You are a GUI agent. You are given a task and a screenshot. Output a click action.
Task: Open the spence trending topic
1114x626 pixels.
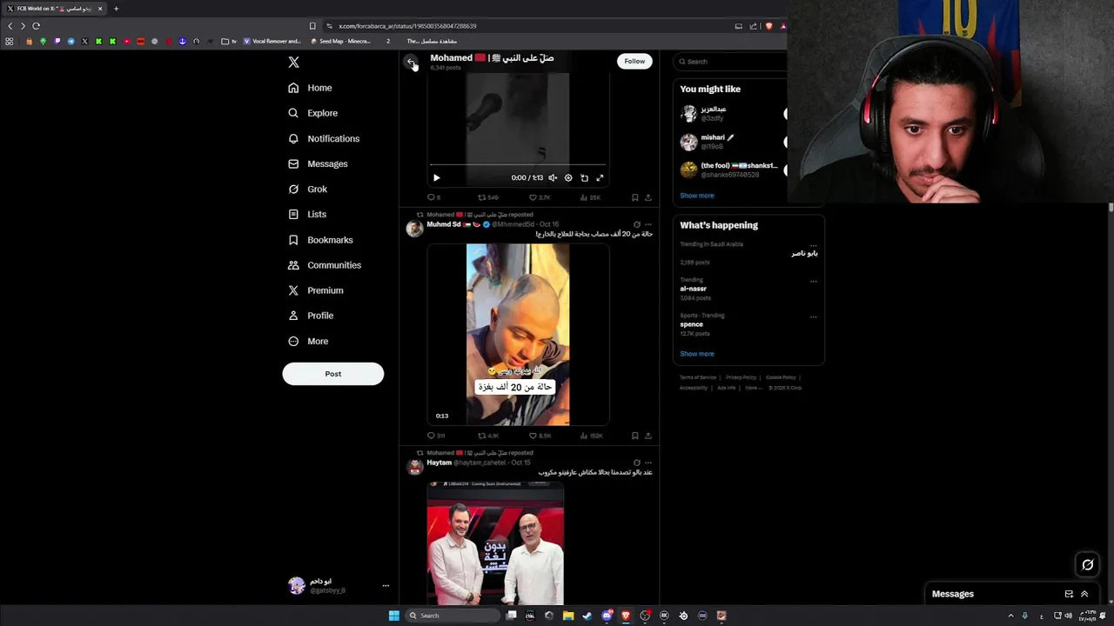691,324
